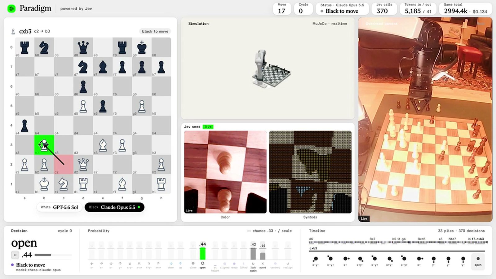Click the '17.cxb3' label on the Timeline strip
This screenshot has height=279, width=496.
[478, 239]
